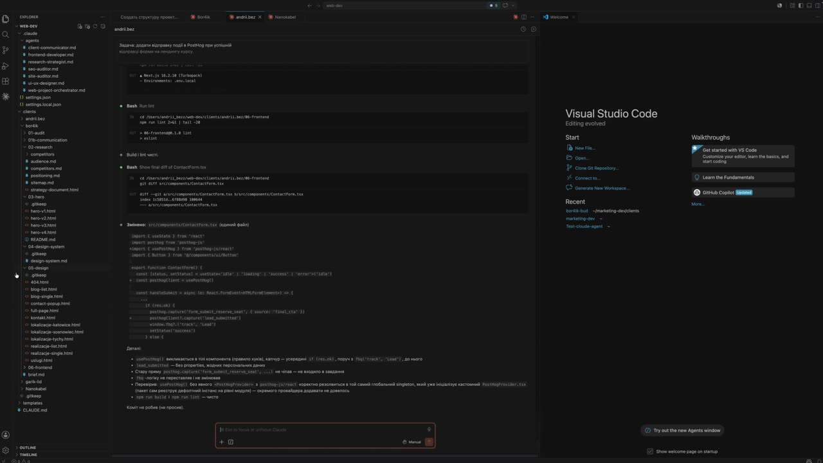Click the New Folder icon in Explorer header

pos(87,26)
